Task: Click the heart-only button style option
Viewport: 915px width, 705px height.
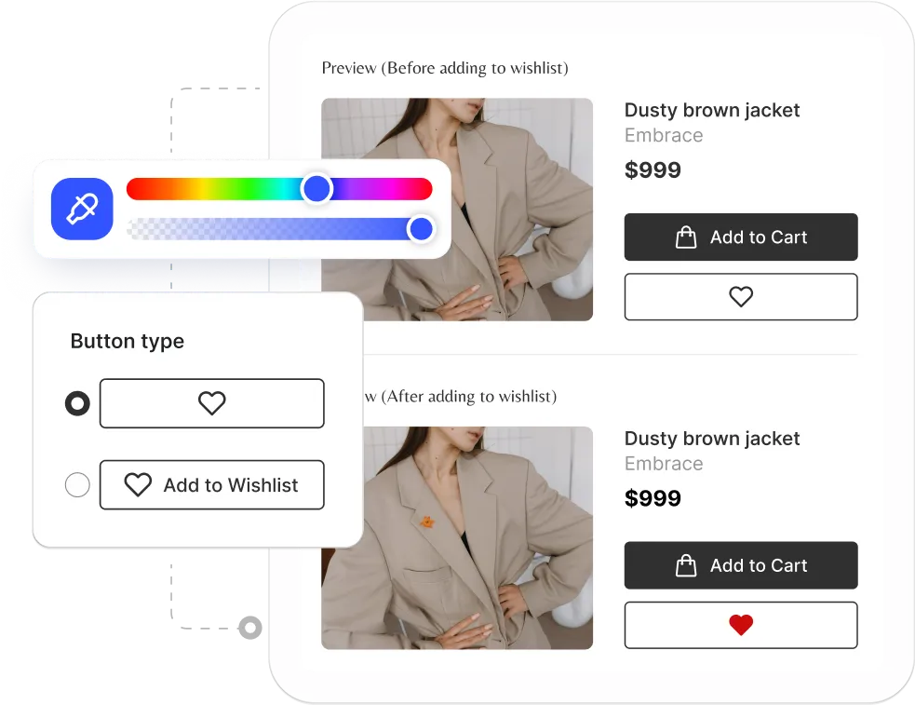Action: 212,403
